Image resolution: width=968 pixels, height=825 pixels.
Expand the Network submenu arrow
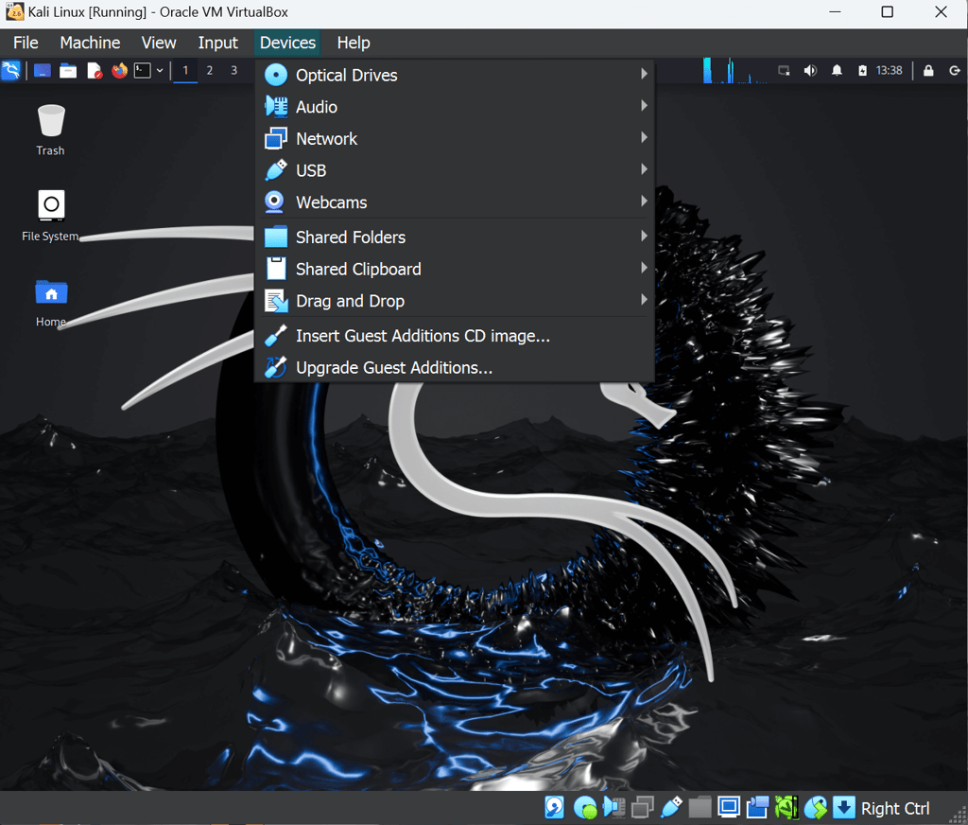644,137
